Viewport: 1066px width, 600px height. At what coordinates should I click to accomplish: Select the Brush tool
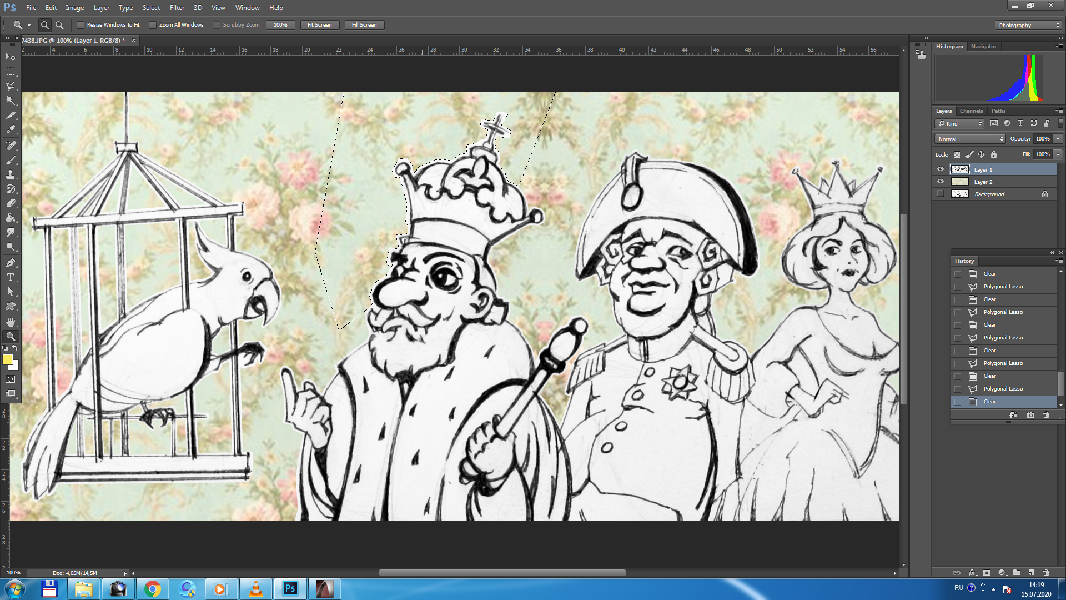11,160
